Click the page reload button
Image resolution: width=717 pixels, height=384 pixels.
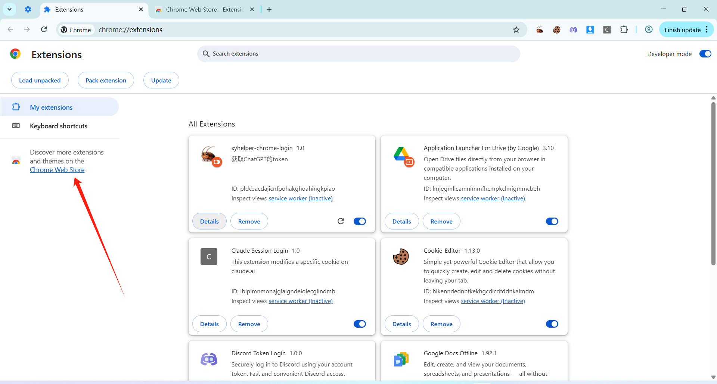point(44,29)
